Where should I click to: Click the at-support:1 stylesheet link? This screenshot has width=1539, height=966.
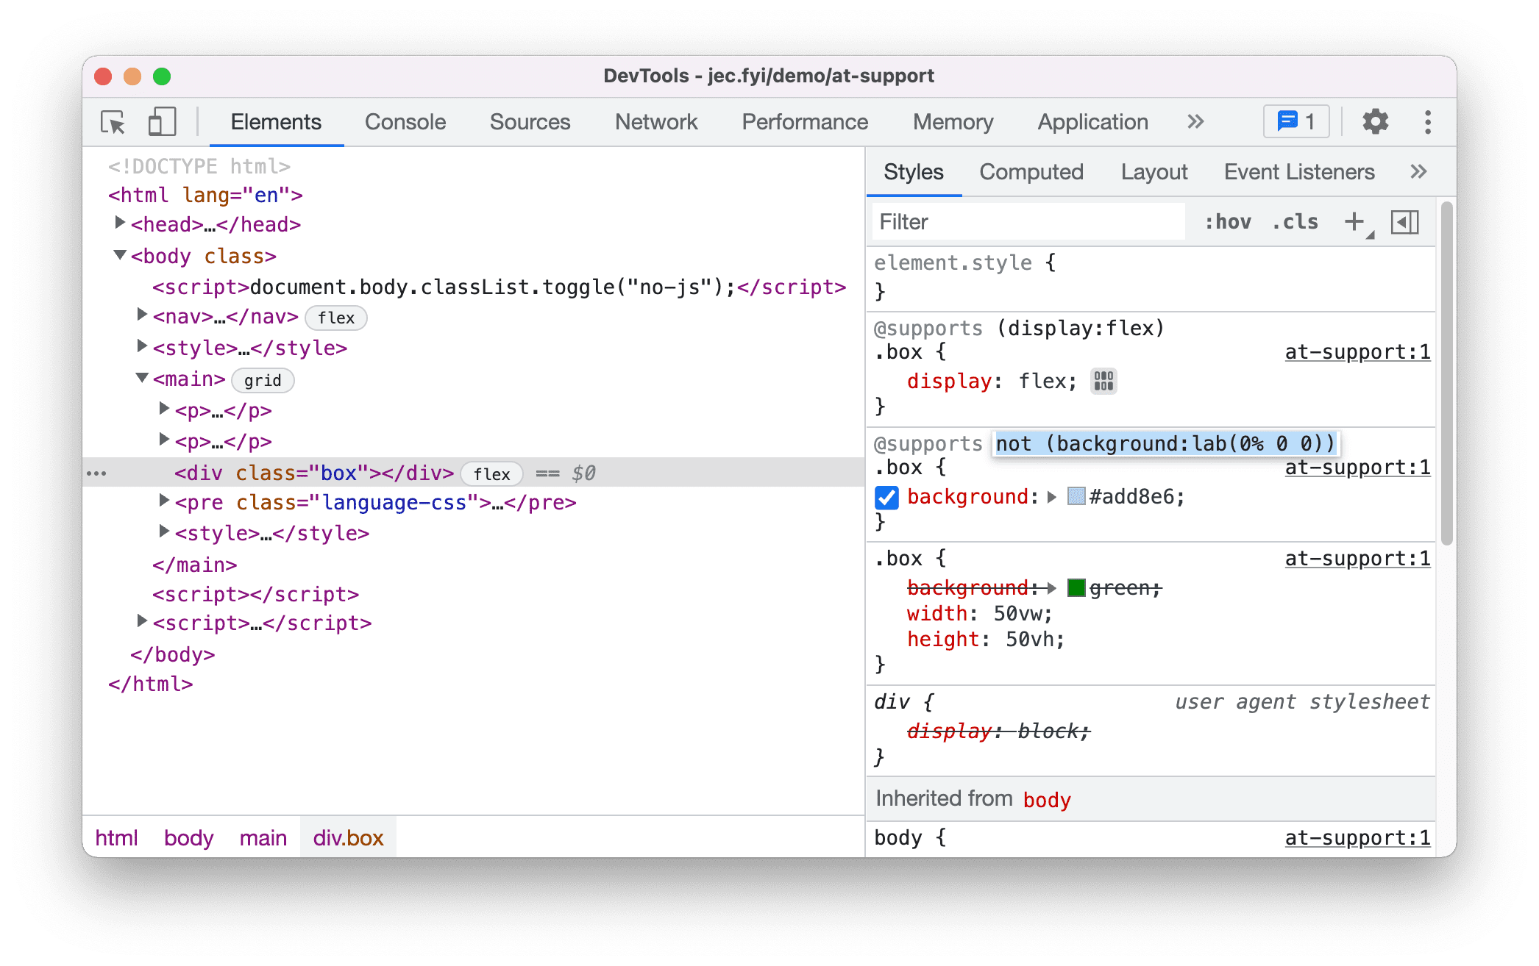[x=1357, y=351]
